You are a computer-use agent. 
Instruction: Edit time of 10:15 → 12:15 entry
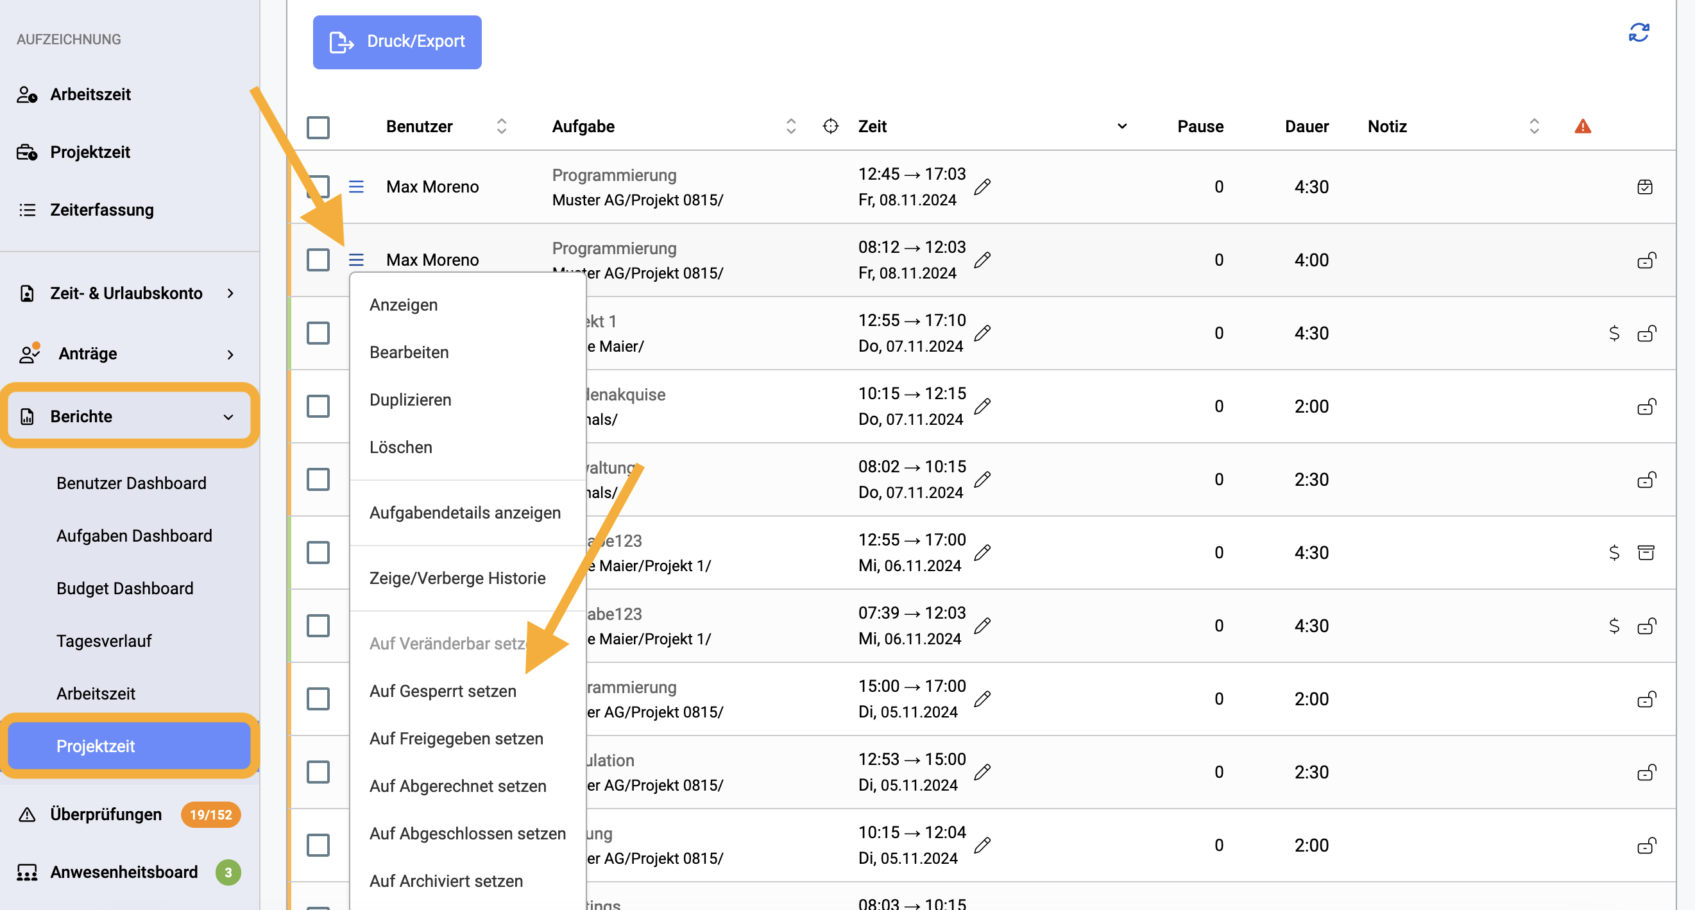point(982,406)
